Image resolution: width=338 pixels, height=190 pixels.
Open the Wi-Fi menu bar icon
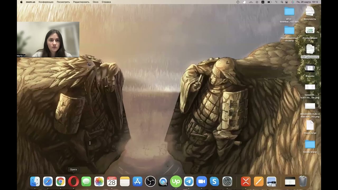tap(276, 2)
